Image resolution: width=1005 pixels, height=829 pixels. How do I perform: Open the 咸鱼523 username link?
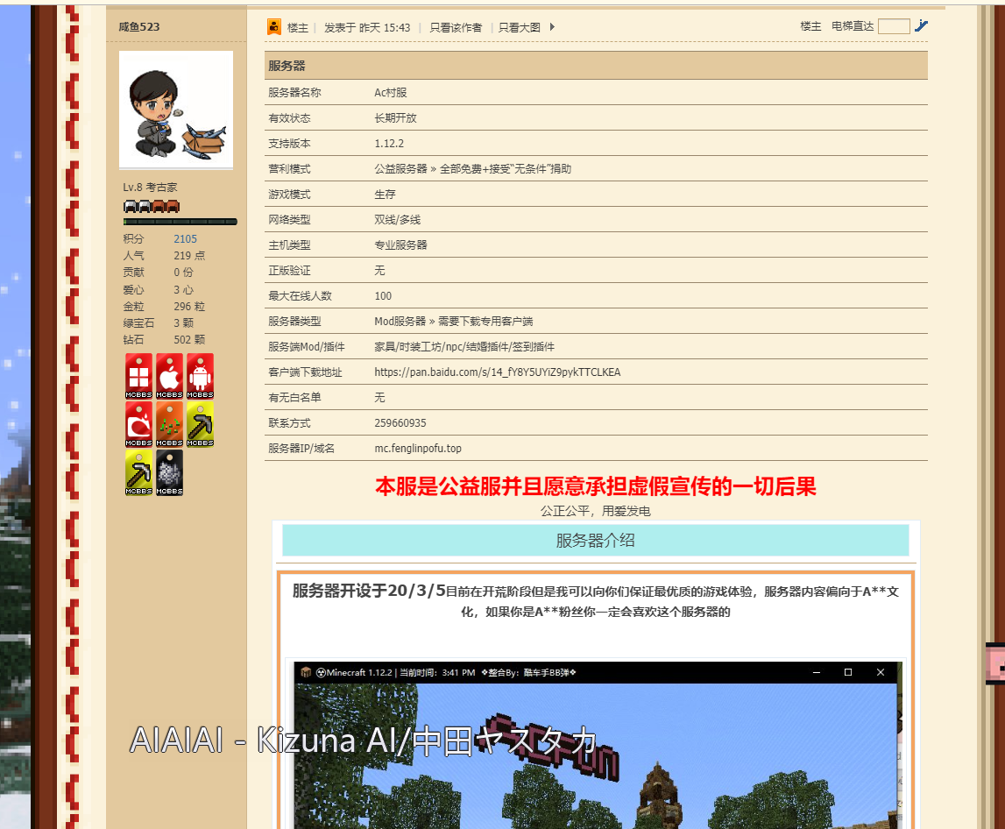click(139, 26)
